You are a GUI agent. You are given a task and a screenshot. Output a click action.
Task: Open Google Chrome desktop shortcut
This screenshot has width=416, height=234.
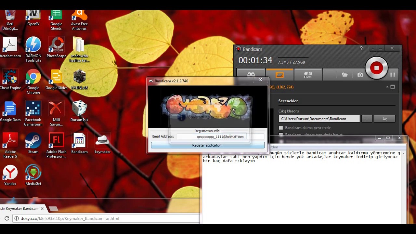pos(33,82)
